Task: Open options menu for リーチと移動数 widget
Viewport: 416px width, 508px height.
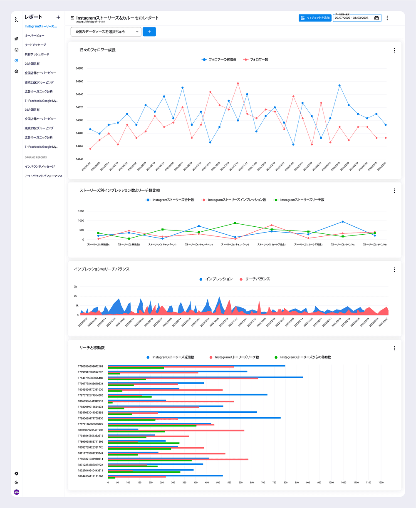Action: (x=394, y=348)
